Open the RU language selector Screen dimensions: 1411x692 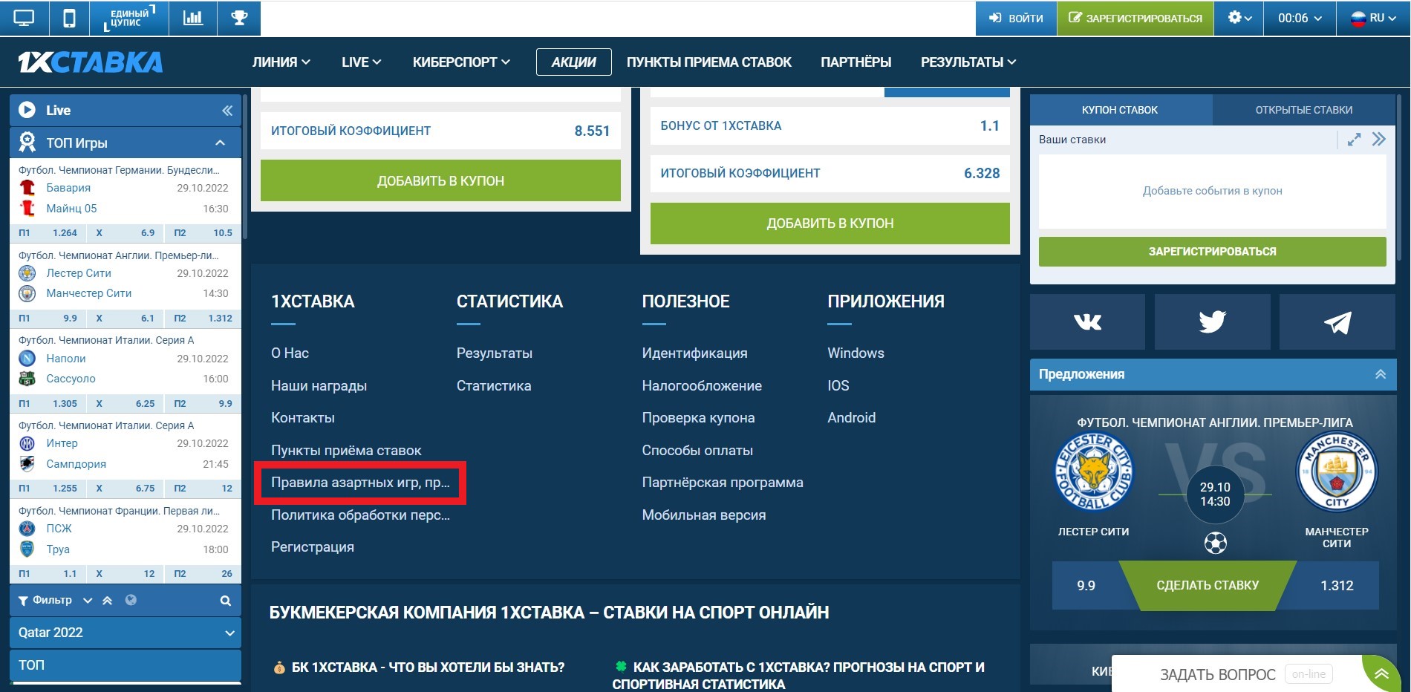(x=1373, y=18)
